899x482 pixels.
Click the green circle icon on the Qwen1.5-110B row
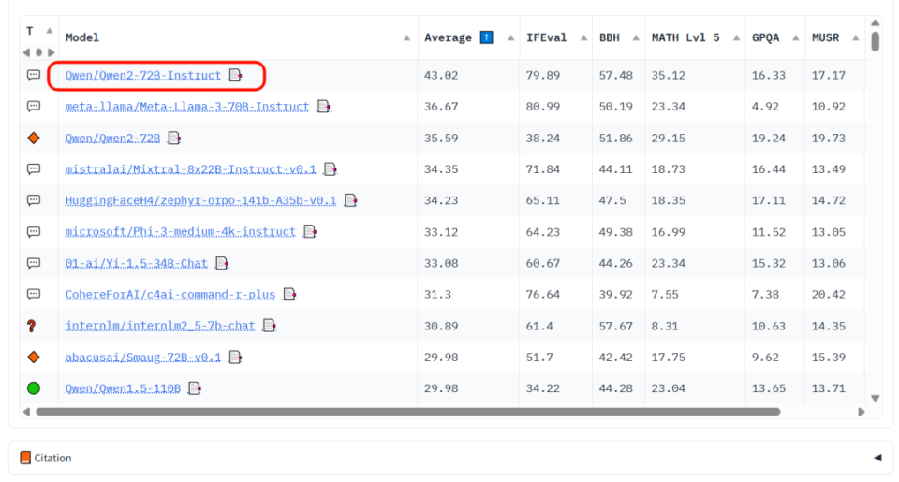pyautogui.click(x=34, y=388)
